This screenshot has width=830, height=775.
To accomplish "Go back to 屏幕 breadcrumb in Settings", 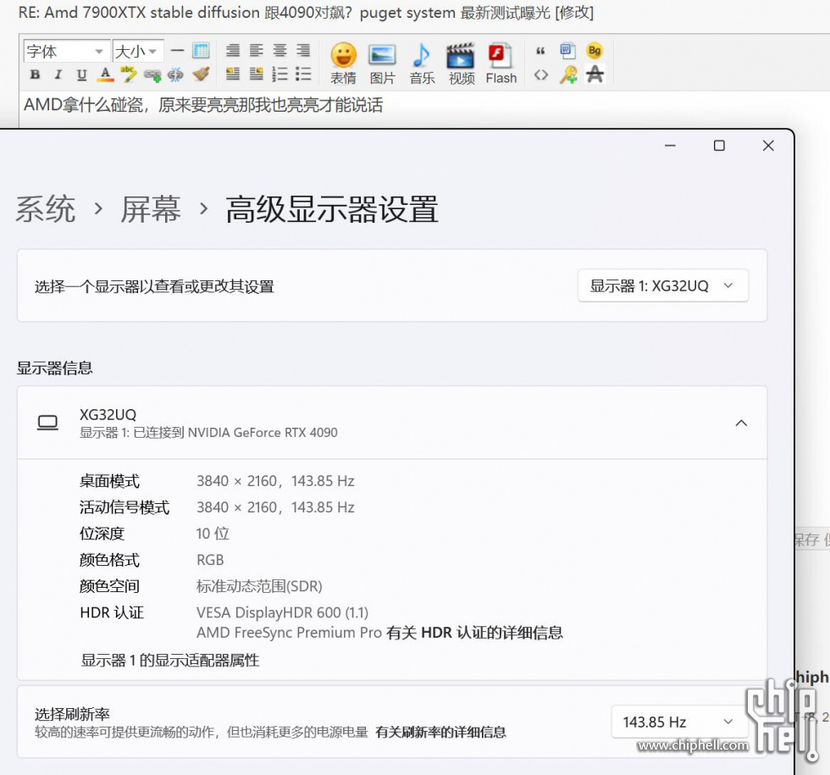I will click(151, 208).
